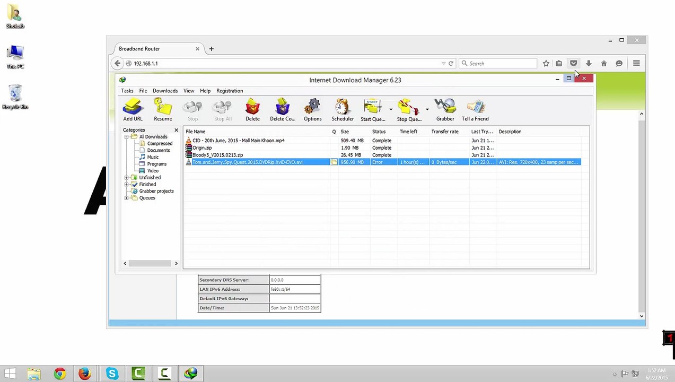Click categories panel scroll right arrow
675x382 pixels.
click(x=176, y=263)
